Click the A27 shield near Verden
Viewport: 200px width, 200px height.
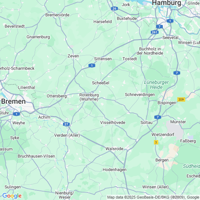coord(66,124)
